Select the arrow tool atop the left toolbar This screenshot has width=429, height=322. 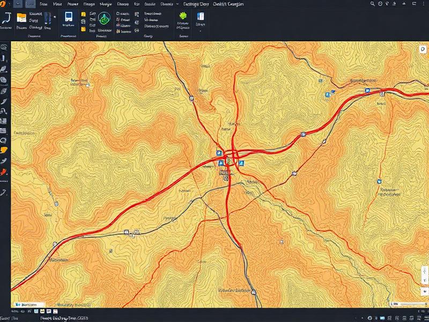click(6, 46)
